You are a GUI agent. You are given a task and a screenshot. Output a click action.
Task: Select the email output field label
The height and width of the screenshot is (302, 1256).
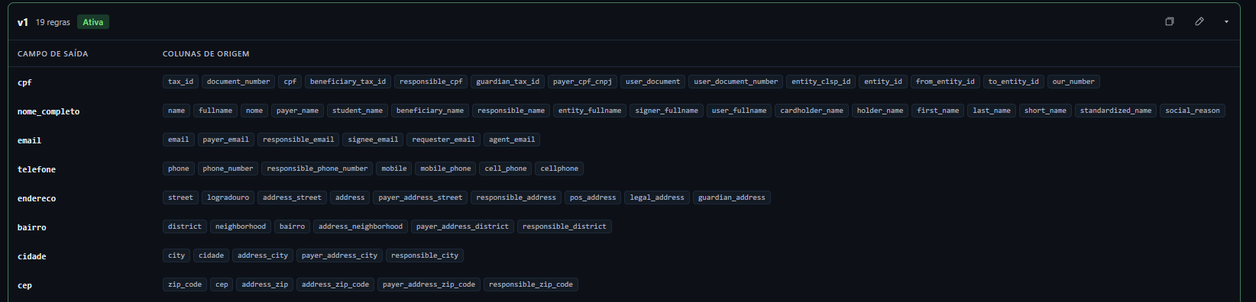pyautogui.click(x=29, y=140)
